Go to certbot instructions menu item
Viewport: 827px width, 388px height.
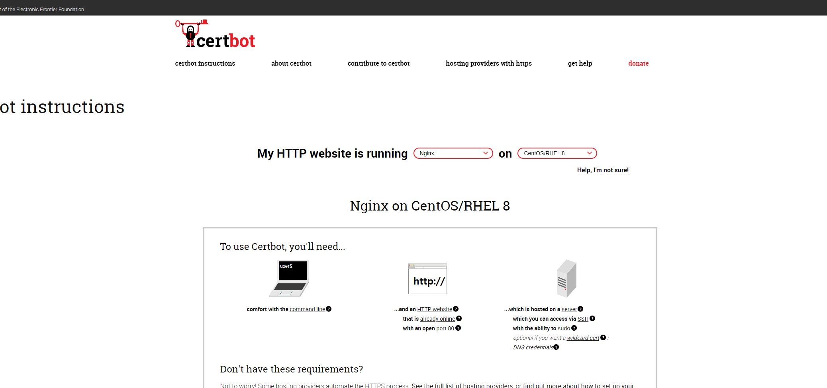[205, 63]
